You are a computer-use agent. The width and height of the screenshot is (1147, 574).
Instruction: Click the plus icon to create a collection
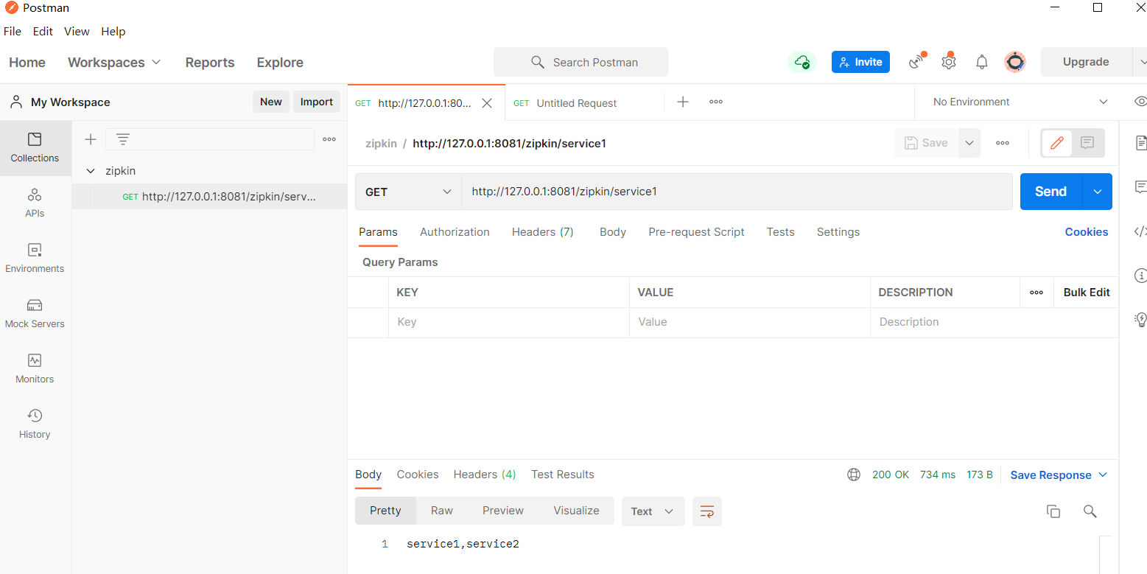(x=91, y=139)
